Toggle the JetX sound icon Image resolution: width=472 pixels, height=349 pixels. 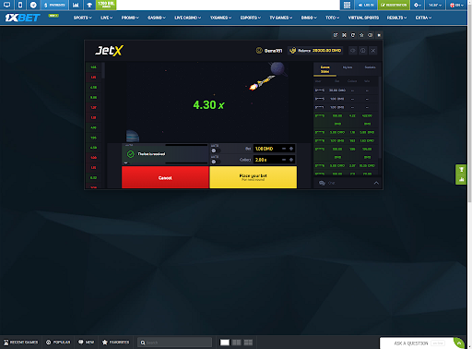coord(353,51)
